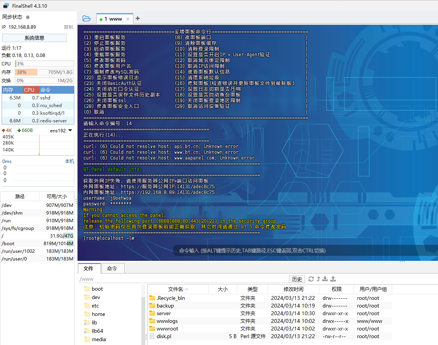Sort disk list by 路径 header

(x=20, y=197)
